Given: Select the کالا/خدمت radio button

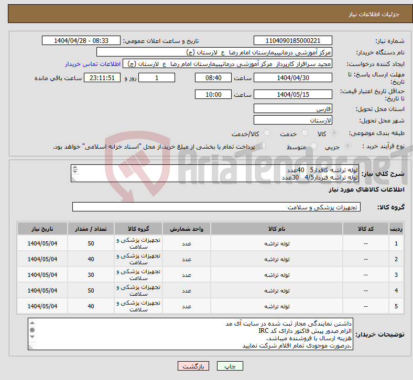Looking at the screenshot, I should click(267, 133).
